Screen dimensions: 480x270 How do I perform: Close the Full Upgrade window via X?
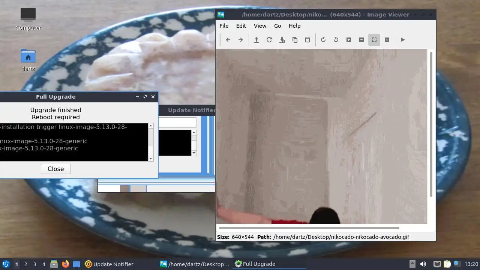(x=153, y=97)
